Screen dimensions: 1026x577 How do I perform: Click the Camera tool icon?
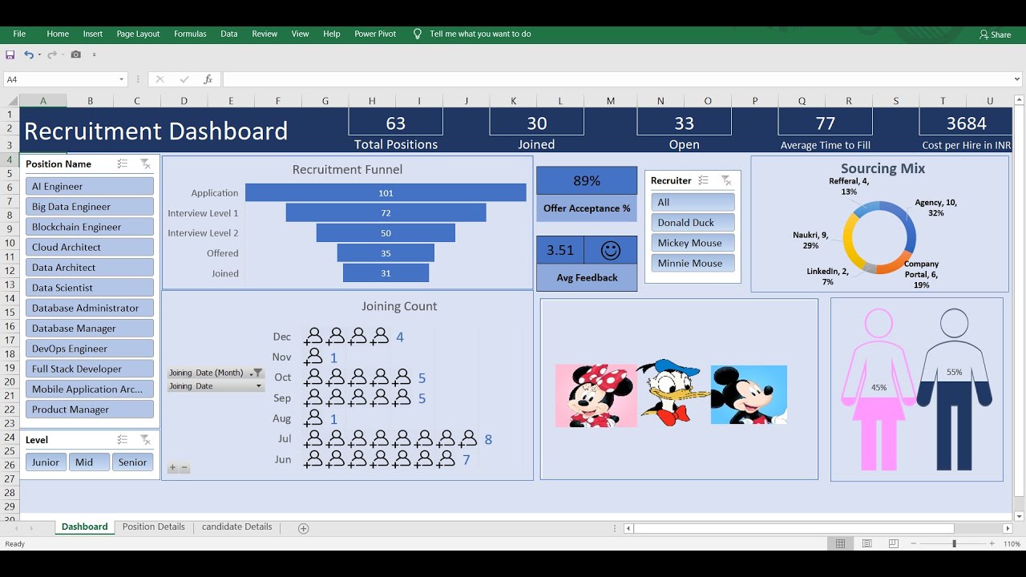75,54
